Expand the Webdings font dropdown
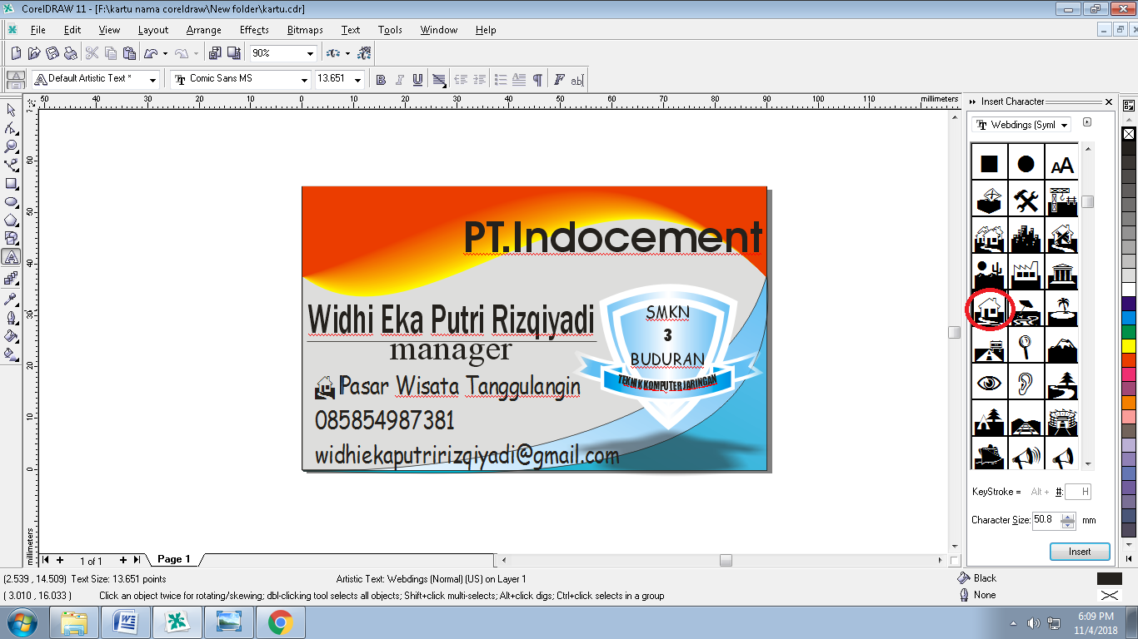This screenshot has height=639, width=1138. point(1065,126)
